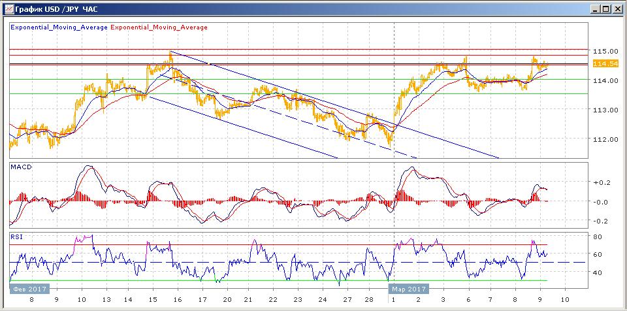Click the -0.2 MACD scale label
Screen dimensions: 627x311
coord(598,221)
